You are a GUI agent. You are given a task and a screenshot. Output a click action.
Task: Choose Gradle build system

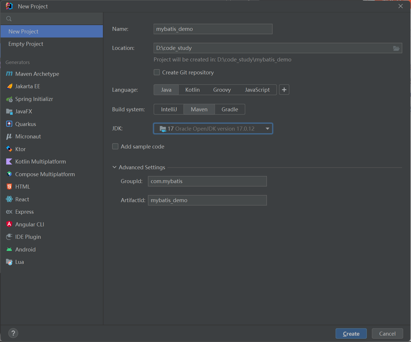coord(230,109)
